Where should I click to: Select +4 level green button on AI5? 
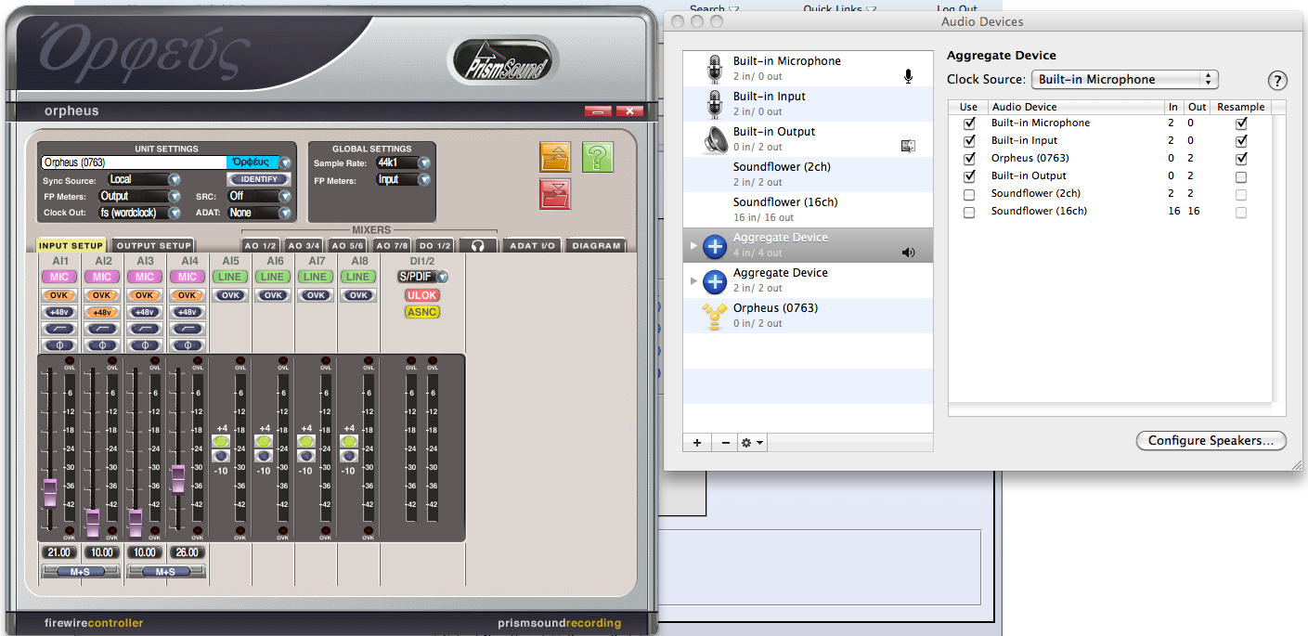pos(221,442)
